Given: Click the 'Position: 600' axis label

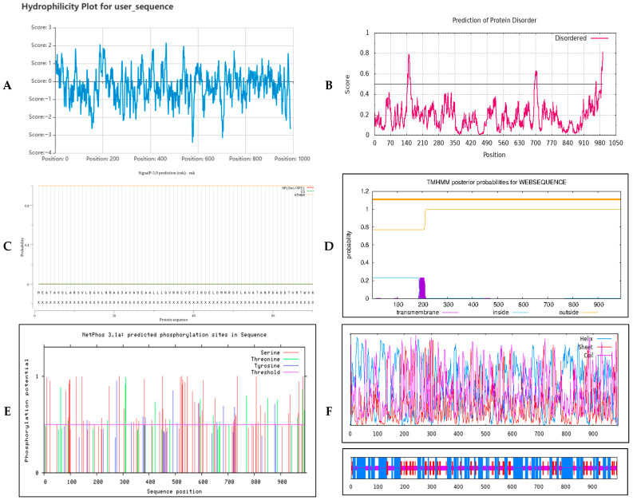Looking at the screenshot, I should 198,159.
